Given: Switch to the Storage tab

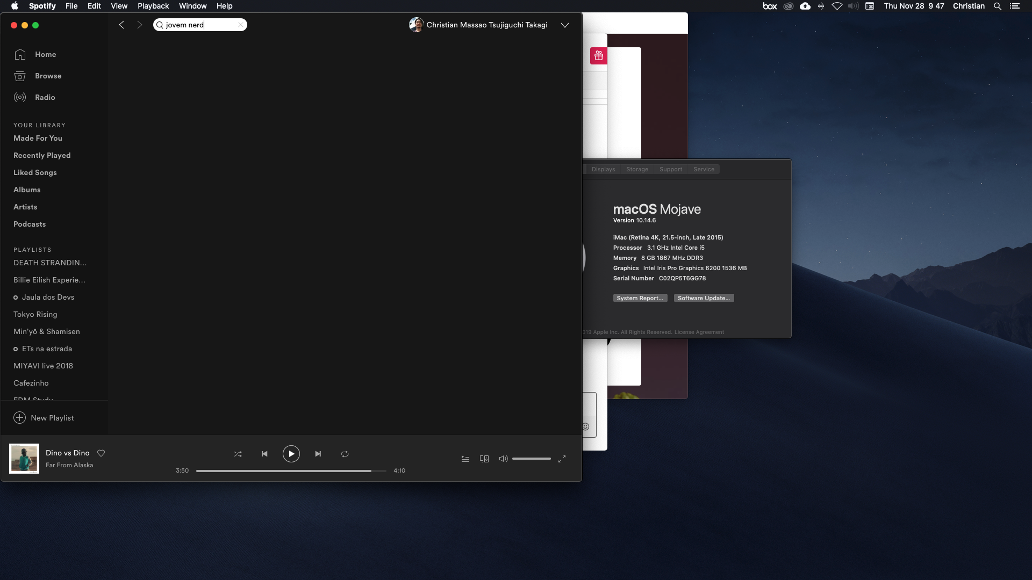Looking at the screenshot, I should (x=637, y=169).
